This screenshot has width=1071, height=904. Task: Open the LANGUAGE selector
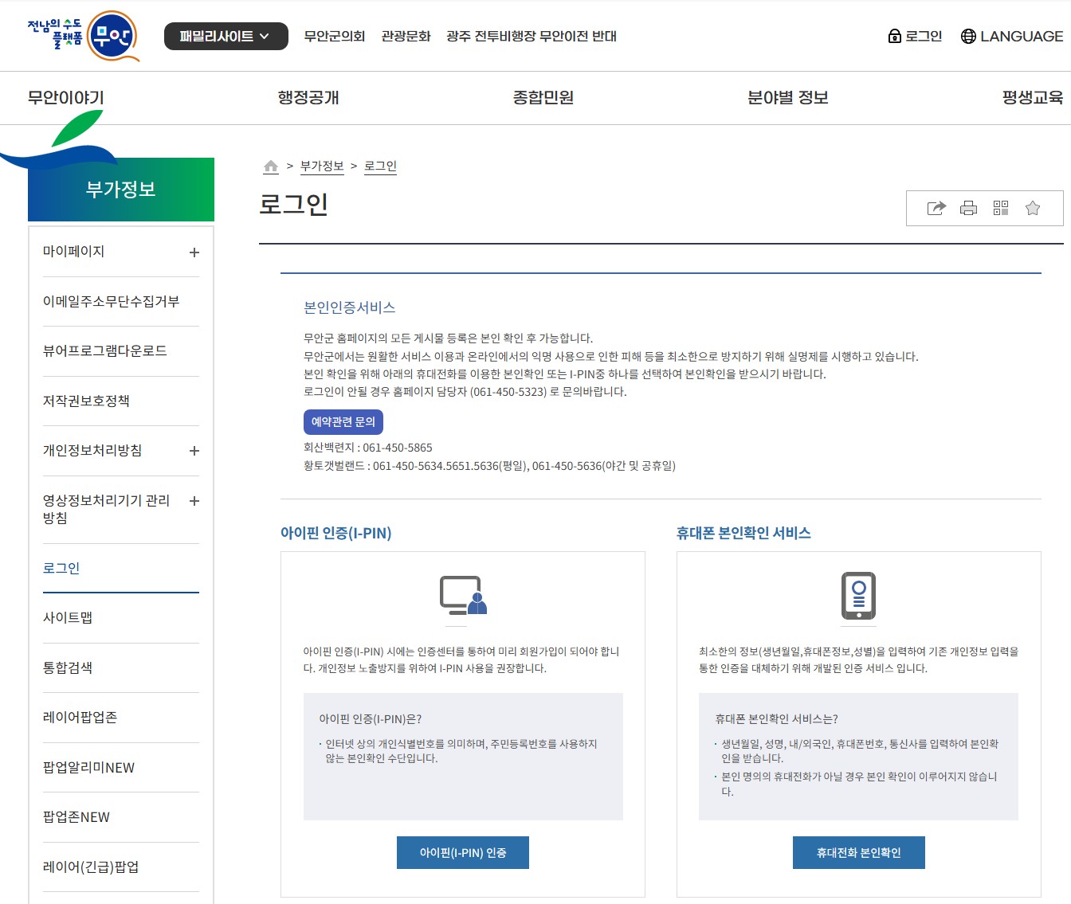pos(1022,36)
